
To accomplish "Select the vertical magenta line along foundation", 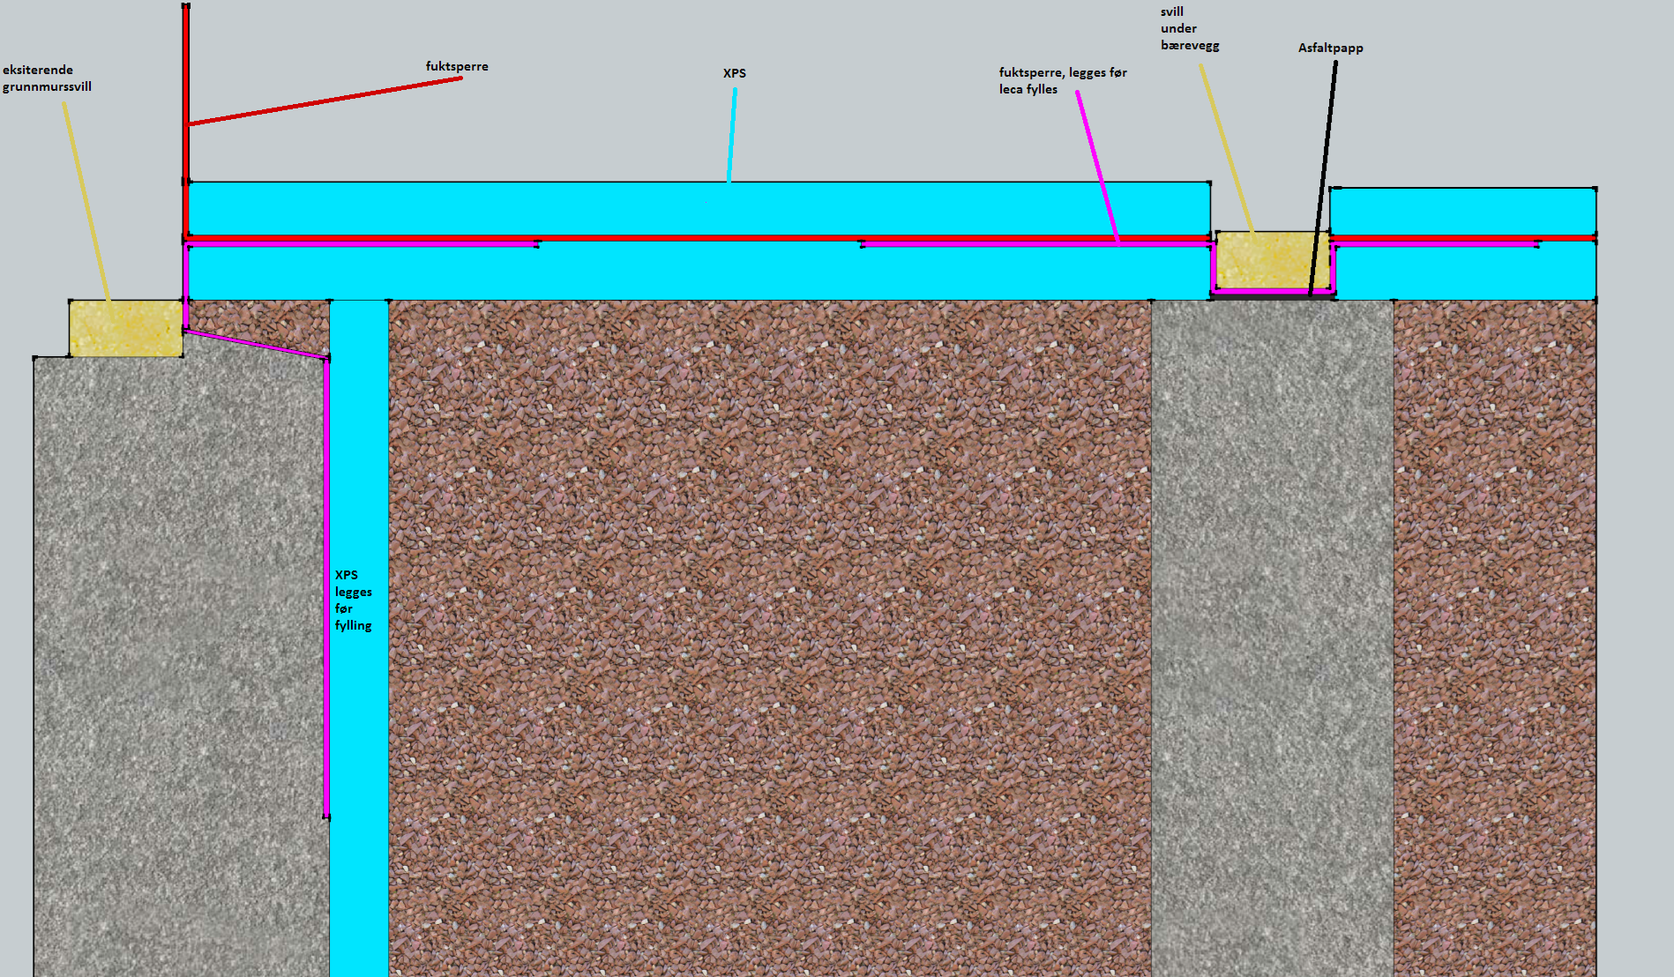I will pos(326,582).
